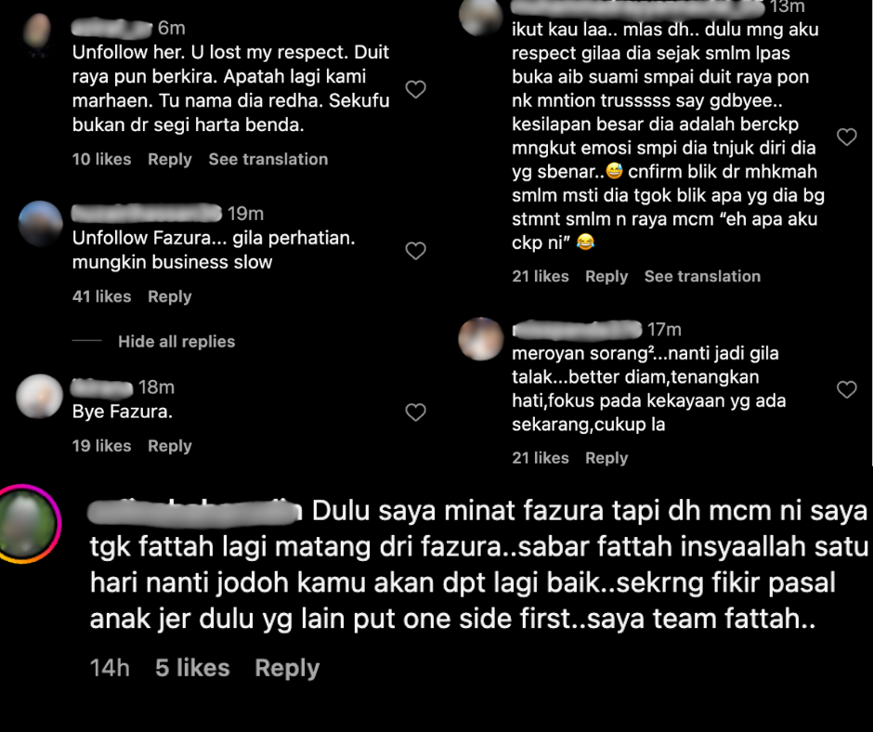Image resolution: width=873 pixels, height=732 pixels.
Task: Reply to the 'Unfollow her' comment
Action: 170,160
